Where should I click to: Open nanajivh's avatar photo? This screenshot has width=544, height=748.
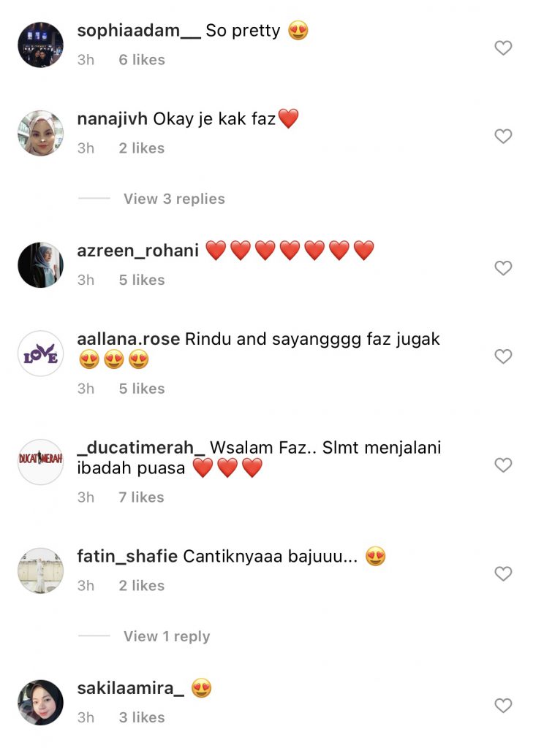(x=41, y=133)
